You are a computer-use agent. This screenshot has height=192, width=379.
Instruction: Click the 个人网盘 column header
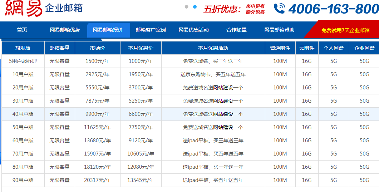click(x=334, y=48)
